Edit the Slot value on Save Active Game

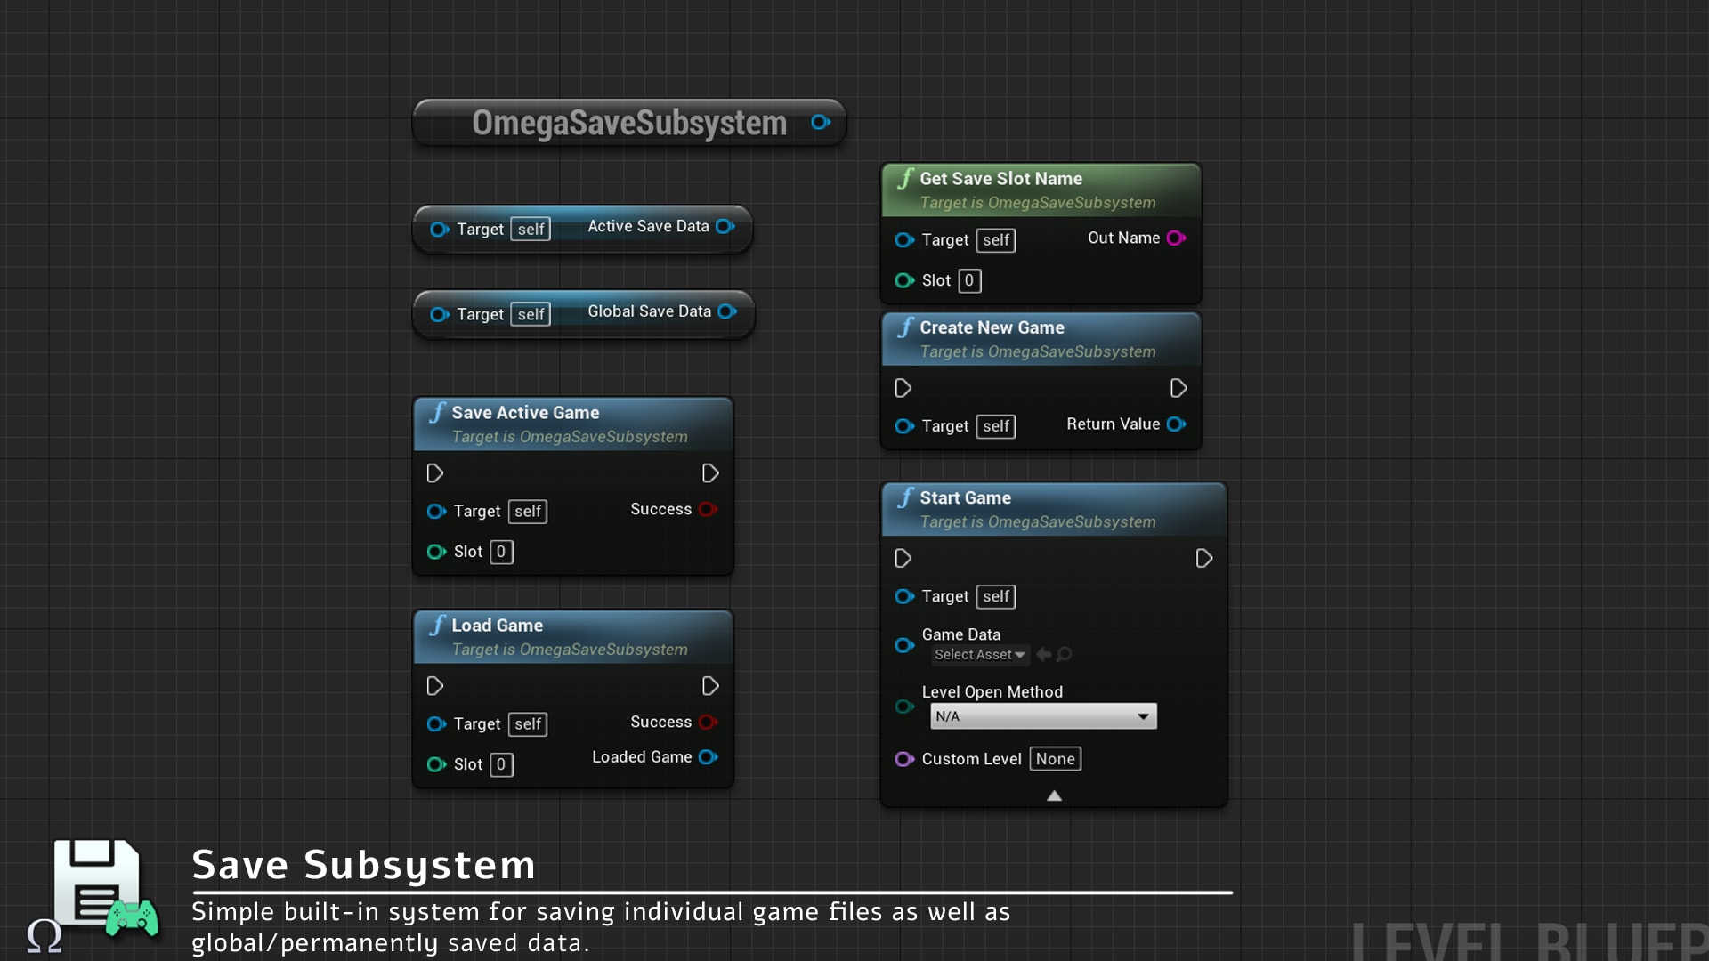(501, 552)
